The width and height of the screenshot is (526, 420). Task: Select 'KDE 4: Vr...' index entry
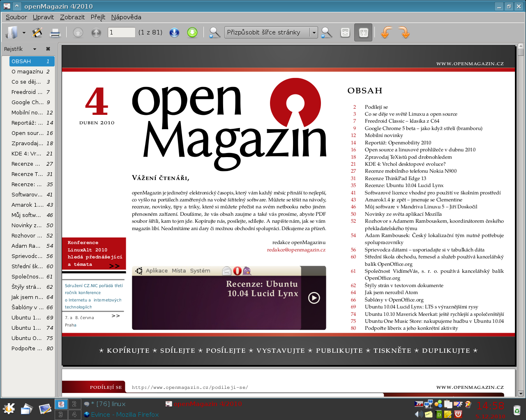[32, 153]
